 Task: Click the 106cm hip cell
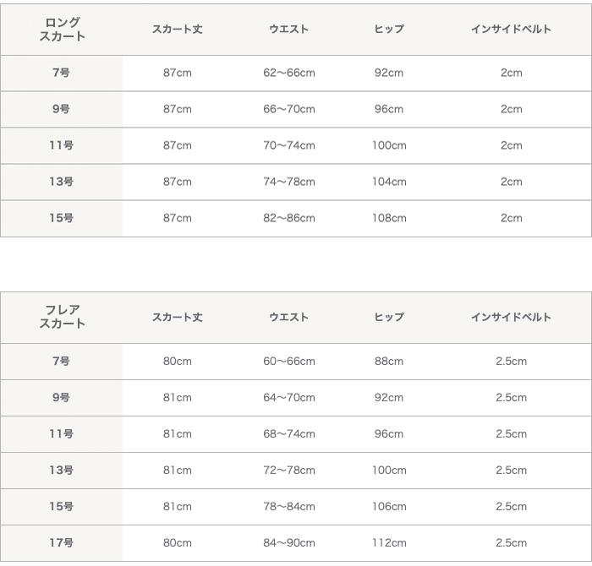pos(389,507)
